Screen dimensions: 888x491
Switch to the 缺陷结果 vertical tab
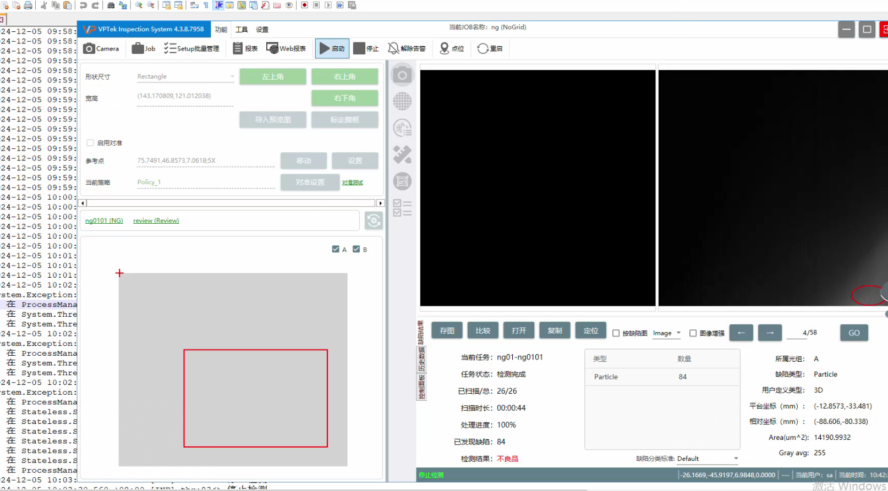pyautogui.click(x=421, y=333)
